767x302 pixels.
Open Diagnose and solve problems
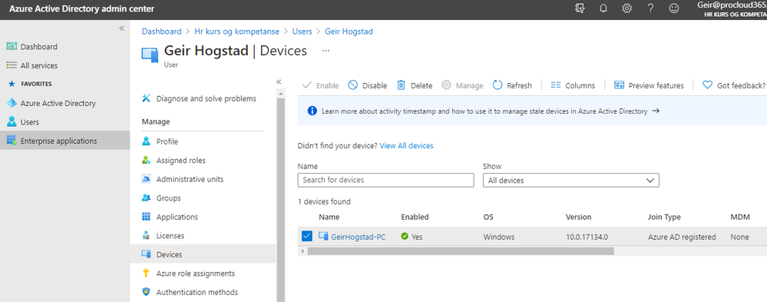(206, 99)
